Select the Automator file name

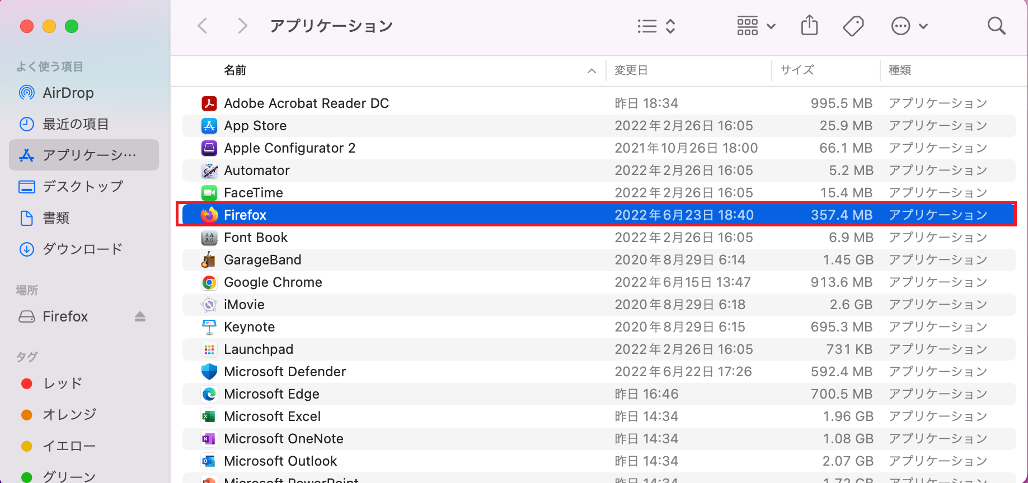(257, 171)
